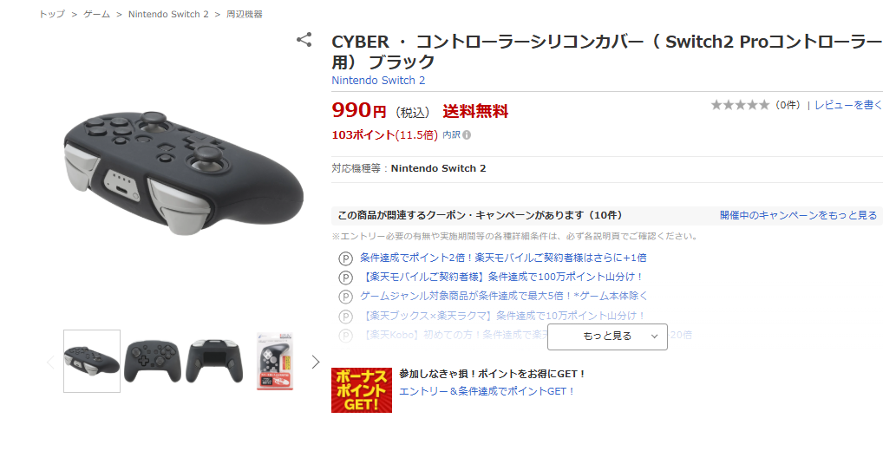The width and height of the screenshot is (896, 464).
Task: Open エントリー＆条件達成でポイントGET link
Action: coord(487,391)
